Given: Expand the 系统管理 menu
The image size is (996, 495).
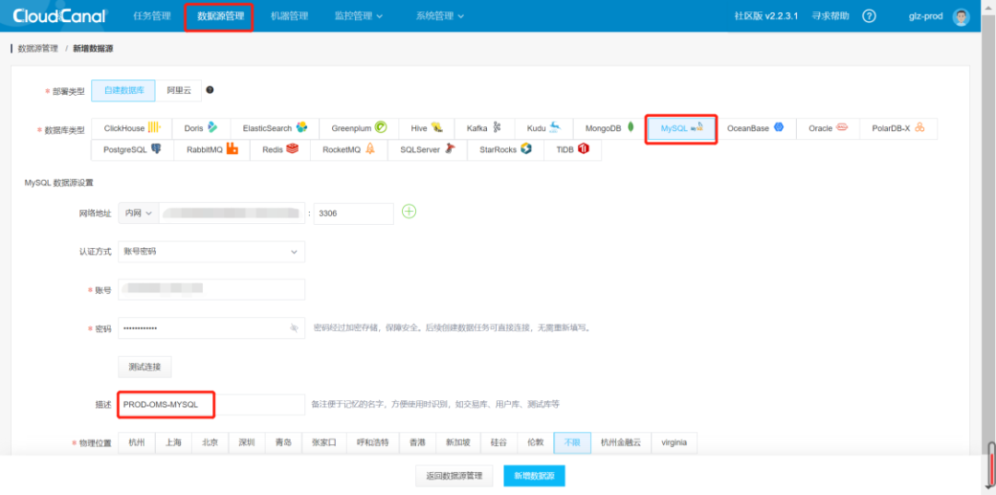Looking at the screenshot, I should point(440,16).
